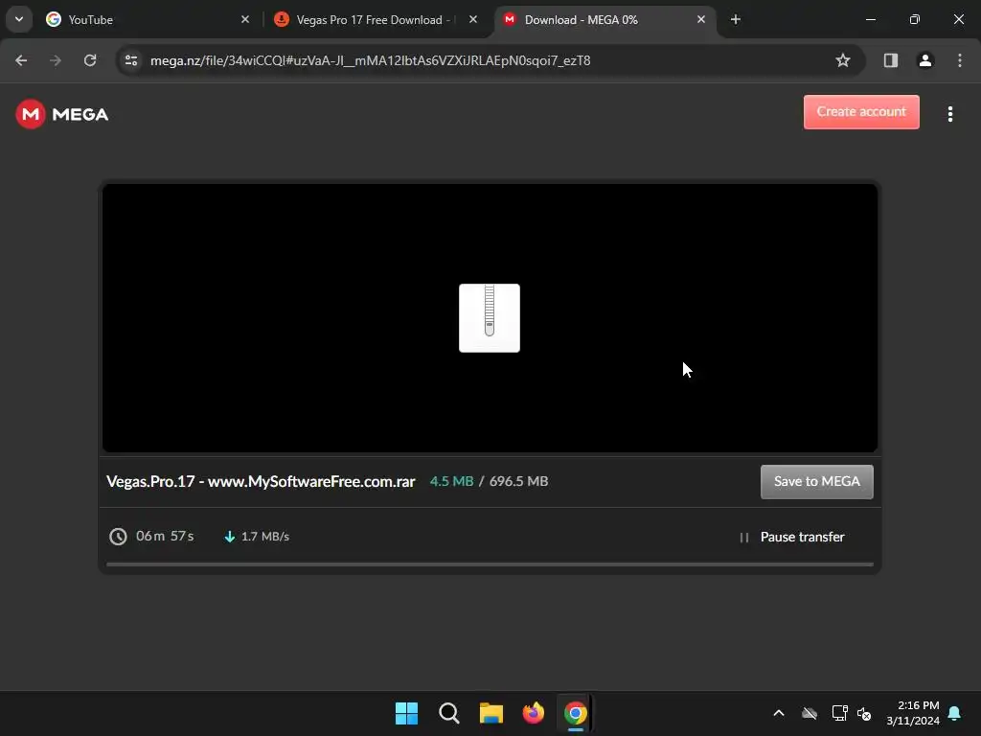Open Windows taskbar search
The height and width of the screenshot is (736, 981).
448,713
